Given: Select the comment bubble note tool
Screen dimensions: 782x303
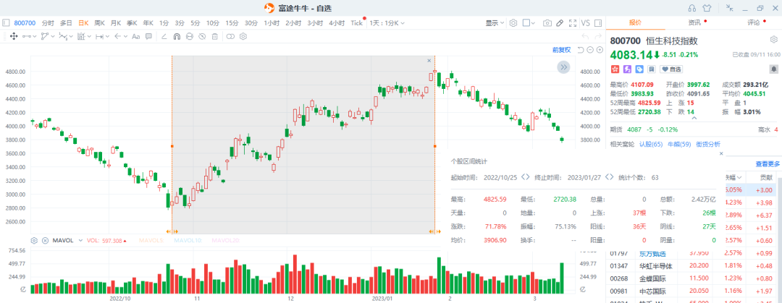Looking at the screenshot, I should (x=148, y=36).
